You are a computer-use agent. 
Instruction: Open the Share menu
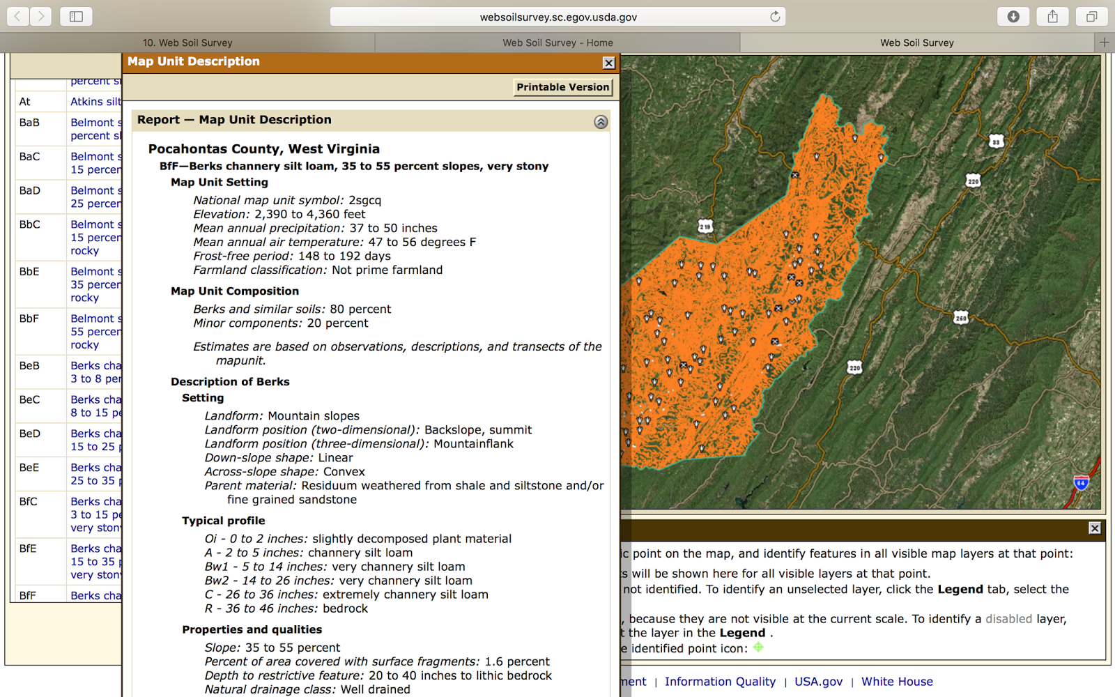(x=1052, y=16)
